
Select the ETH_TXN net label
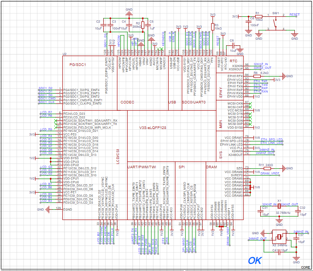click(261, 85)
